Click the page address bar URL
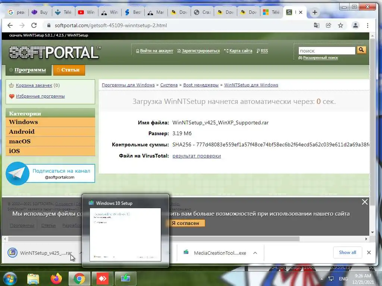 coord(110,25)
